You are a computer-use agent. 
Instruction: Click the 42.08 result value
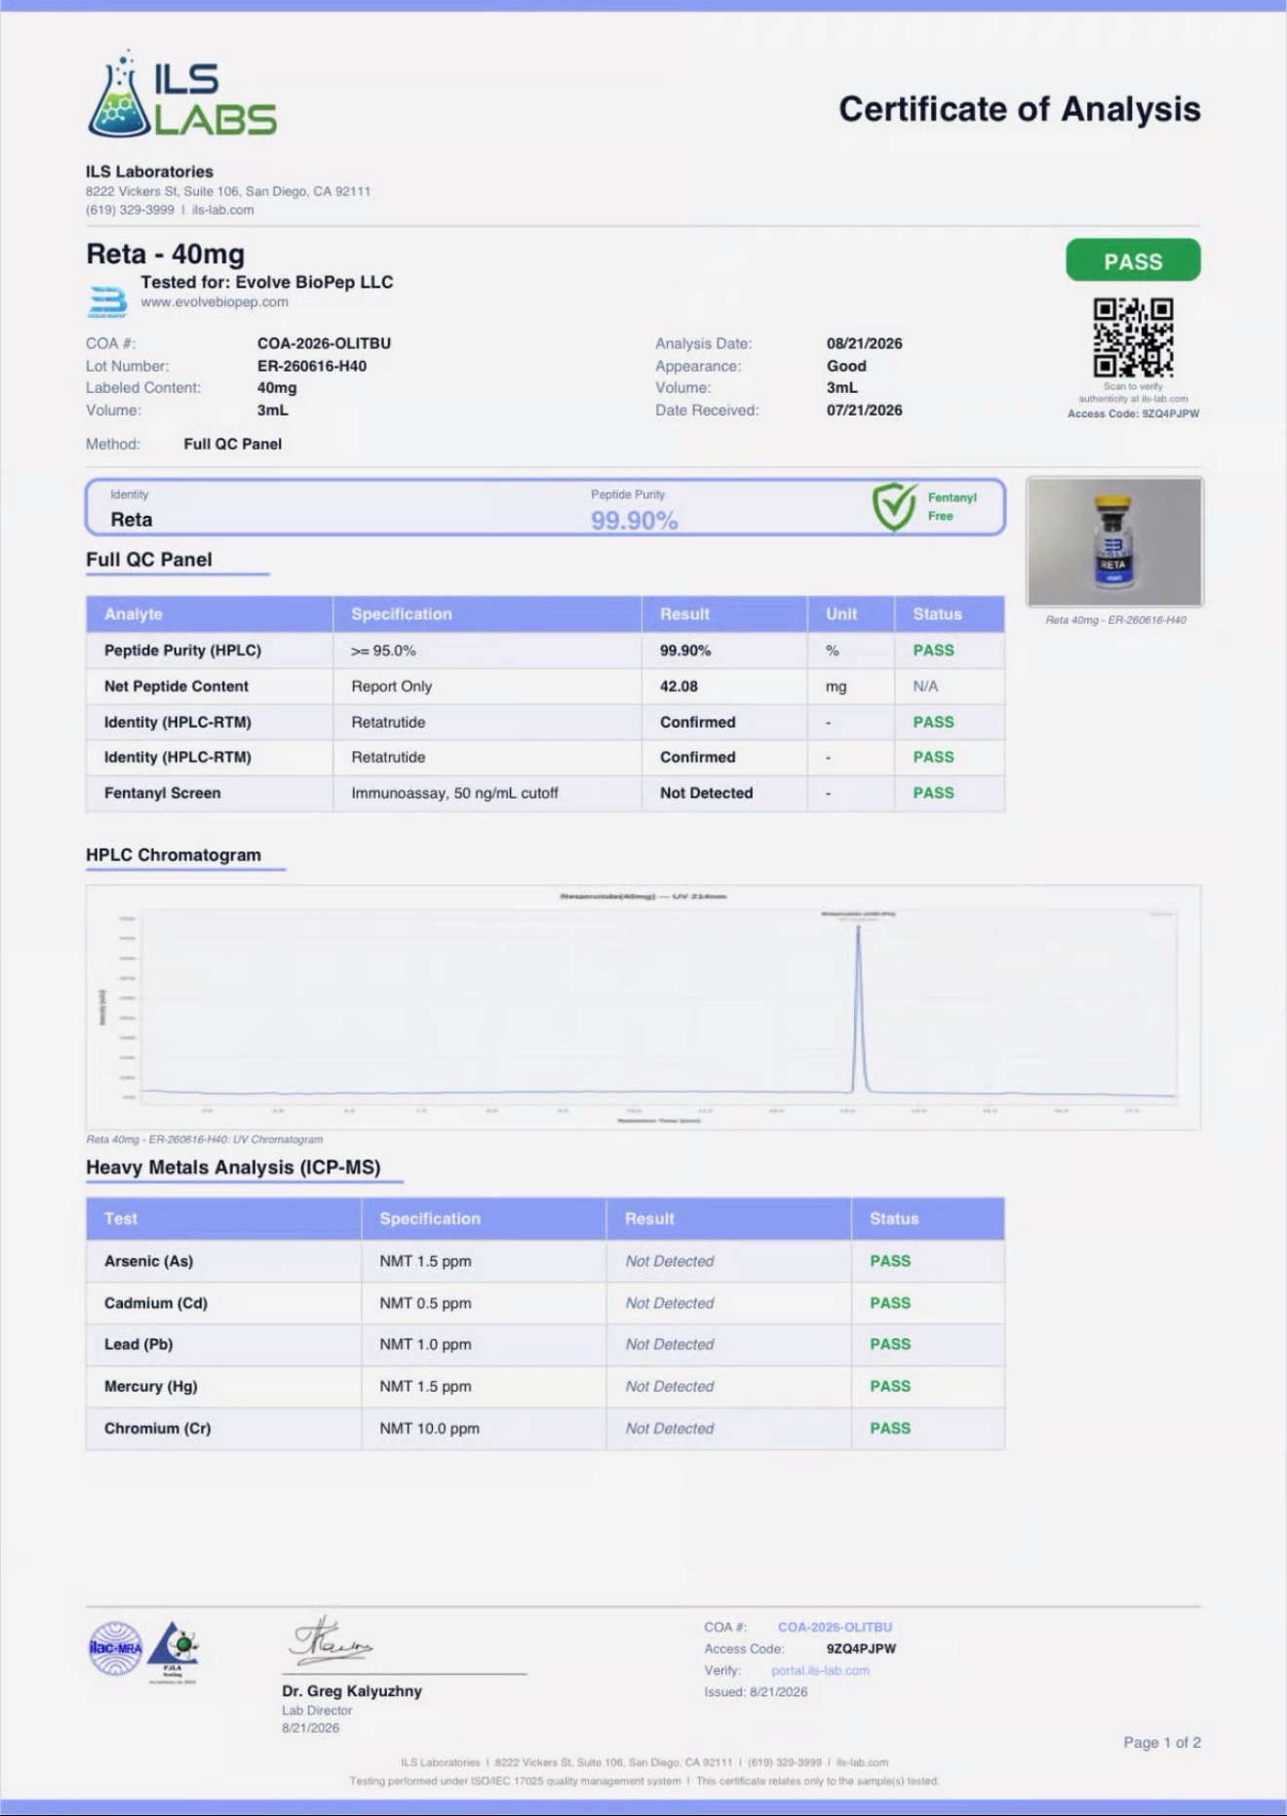[679, 687]
